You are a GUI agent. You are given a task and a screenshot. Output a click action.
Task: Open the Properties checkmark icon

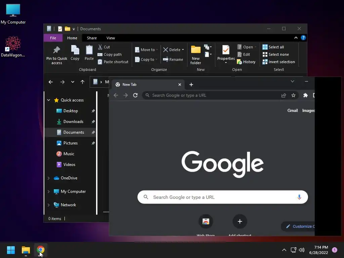tap(226, 50)
